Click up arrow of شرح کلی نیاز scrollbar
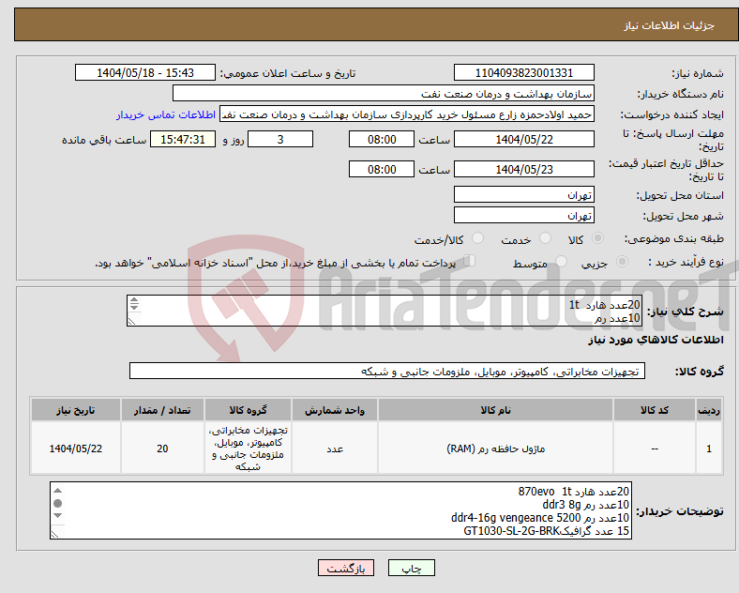 coord(134,299)
